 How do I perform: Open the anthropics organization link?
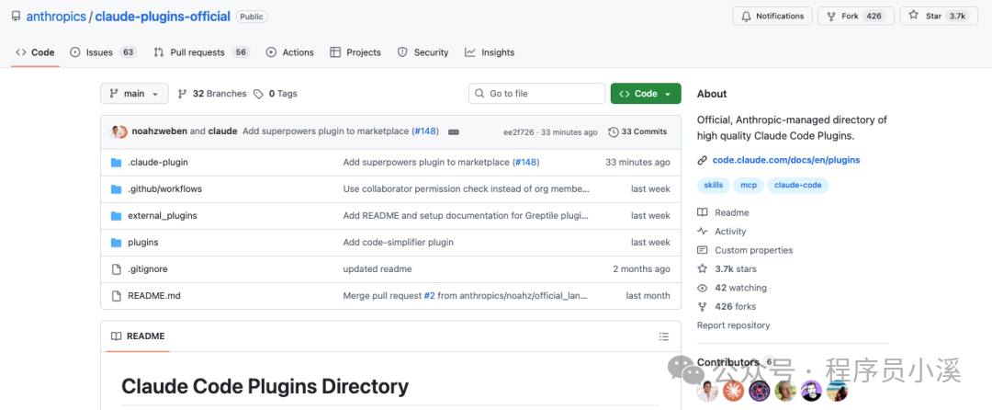tap(56, 17)
